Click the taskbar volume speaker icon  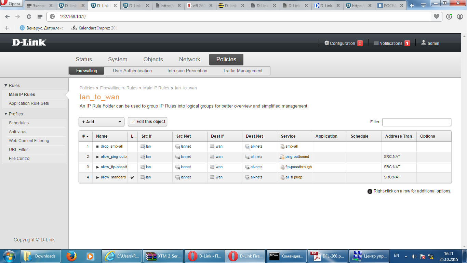[x=414, y=256]
